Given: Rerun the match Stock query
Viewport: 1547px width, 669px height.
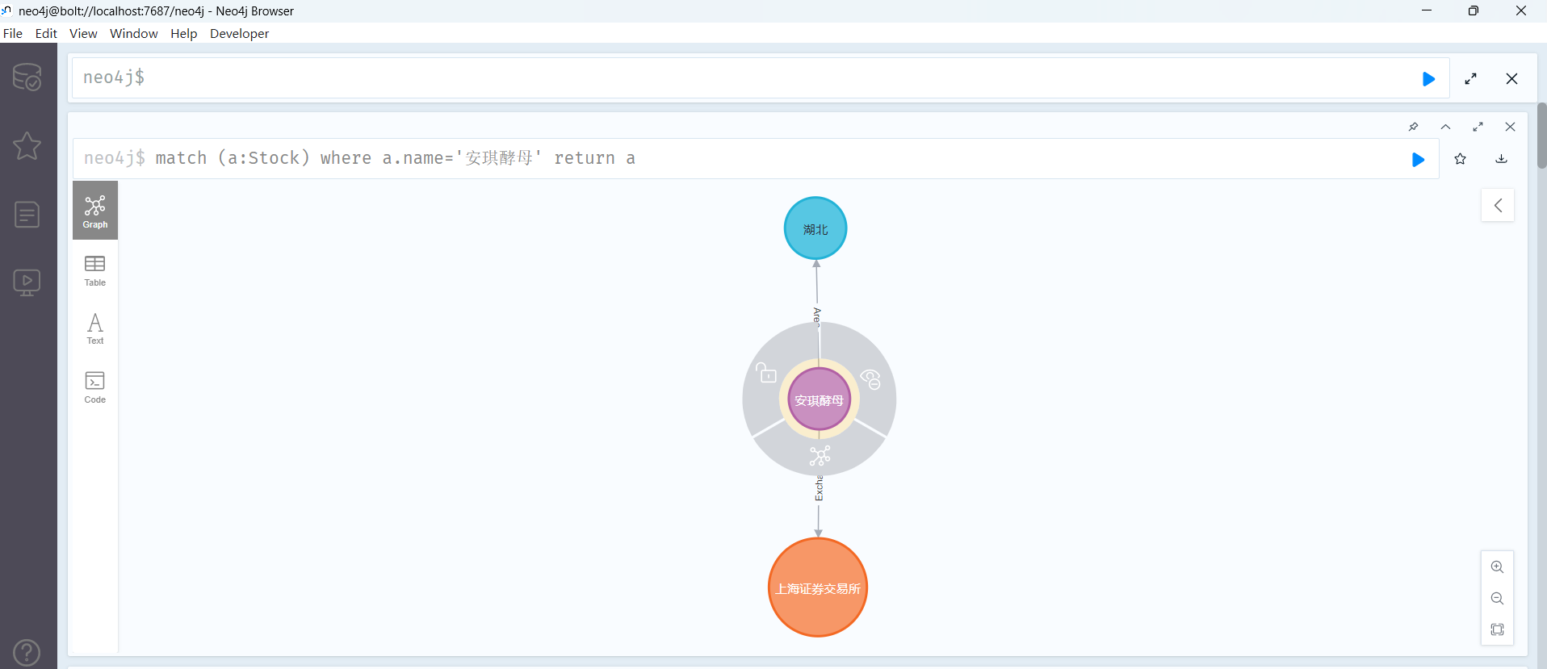Looking at the screenshot, I should coord(1418,160).
